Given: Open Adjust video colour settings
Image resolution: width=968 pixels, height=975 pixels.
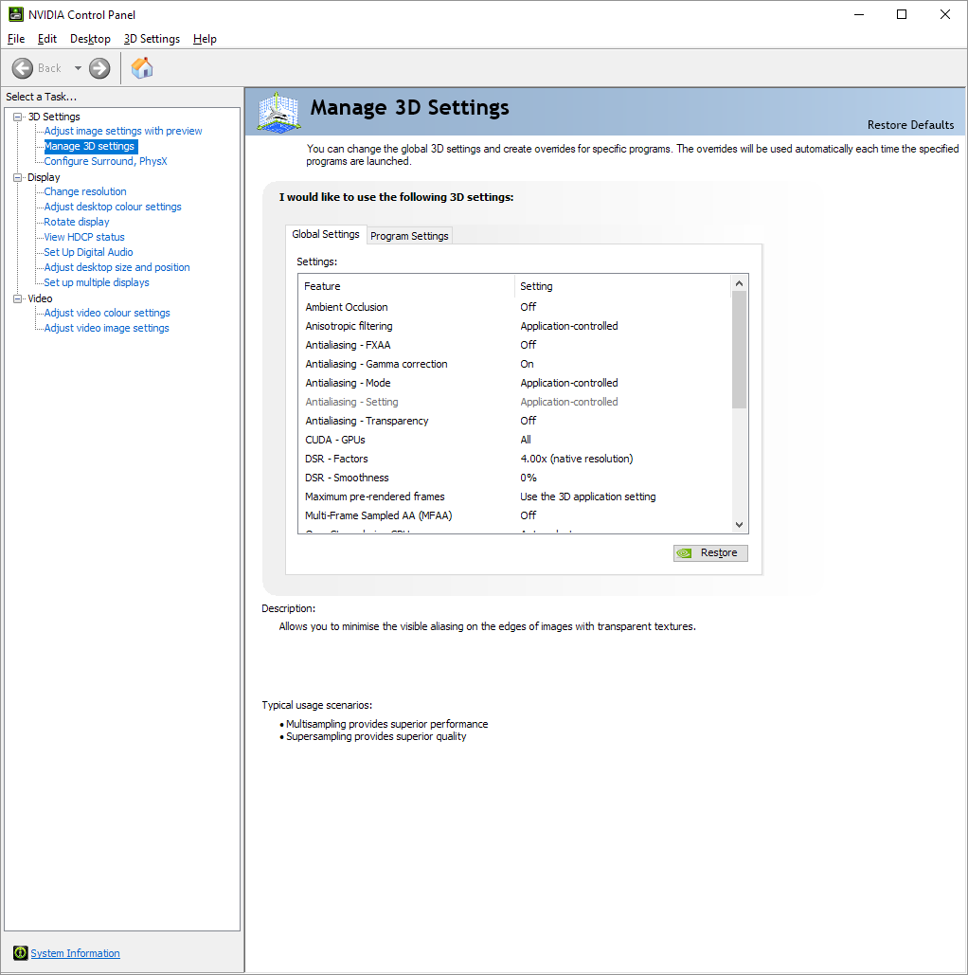Looking at the screenshot, I should pyautogui.click(x=107, y=313).
